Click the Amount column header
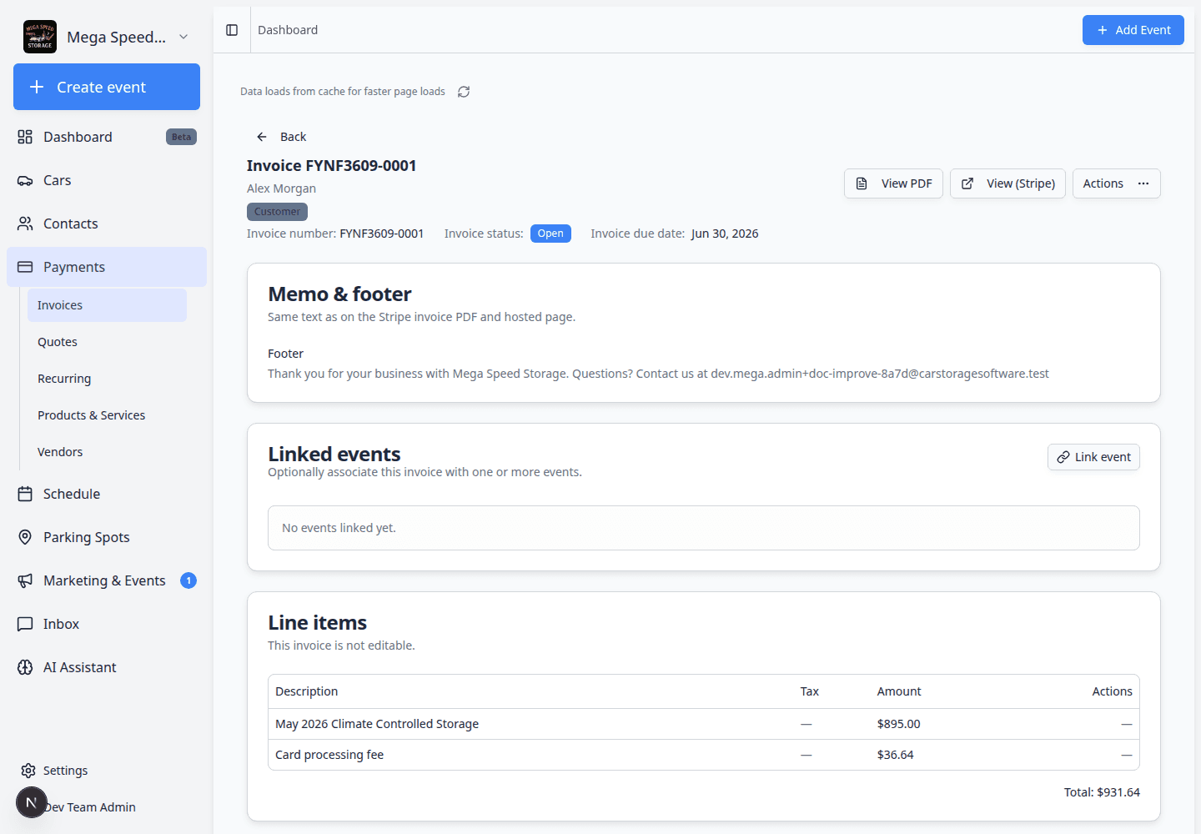Screen dimensions: 1201x834 click(x=899, y=691)
